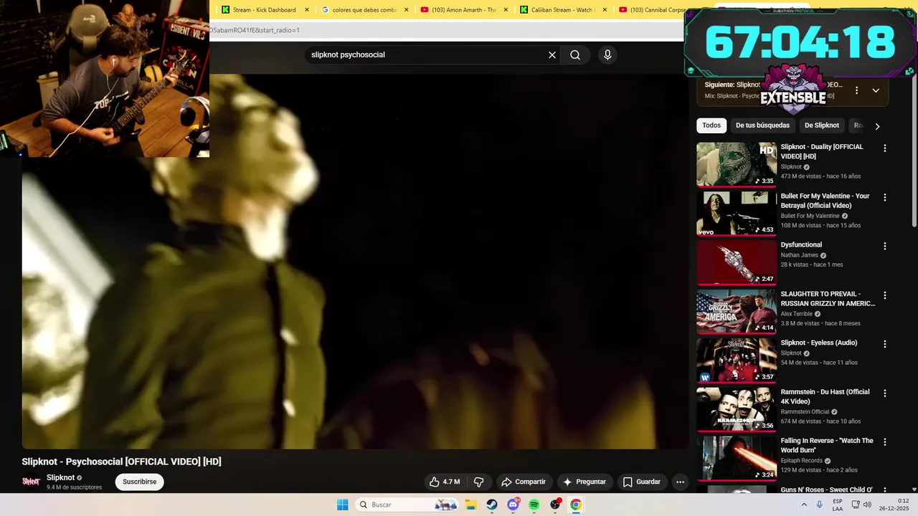
Task: Open Russian Grizzly in America thumbnail
Action: (737, 311)
